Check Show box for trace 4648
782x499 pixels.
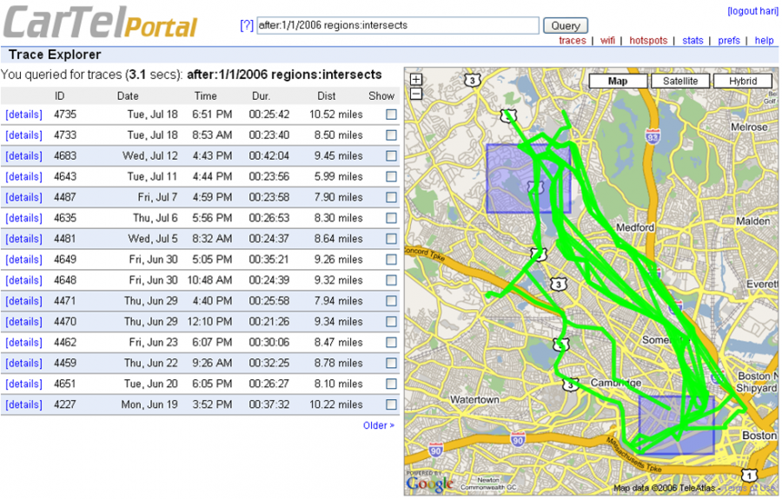[392, 280]
